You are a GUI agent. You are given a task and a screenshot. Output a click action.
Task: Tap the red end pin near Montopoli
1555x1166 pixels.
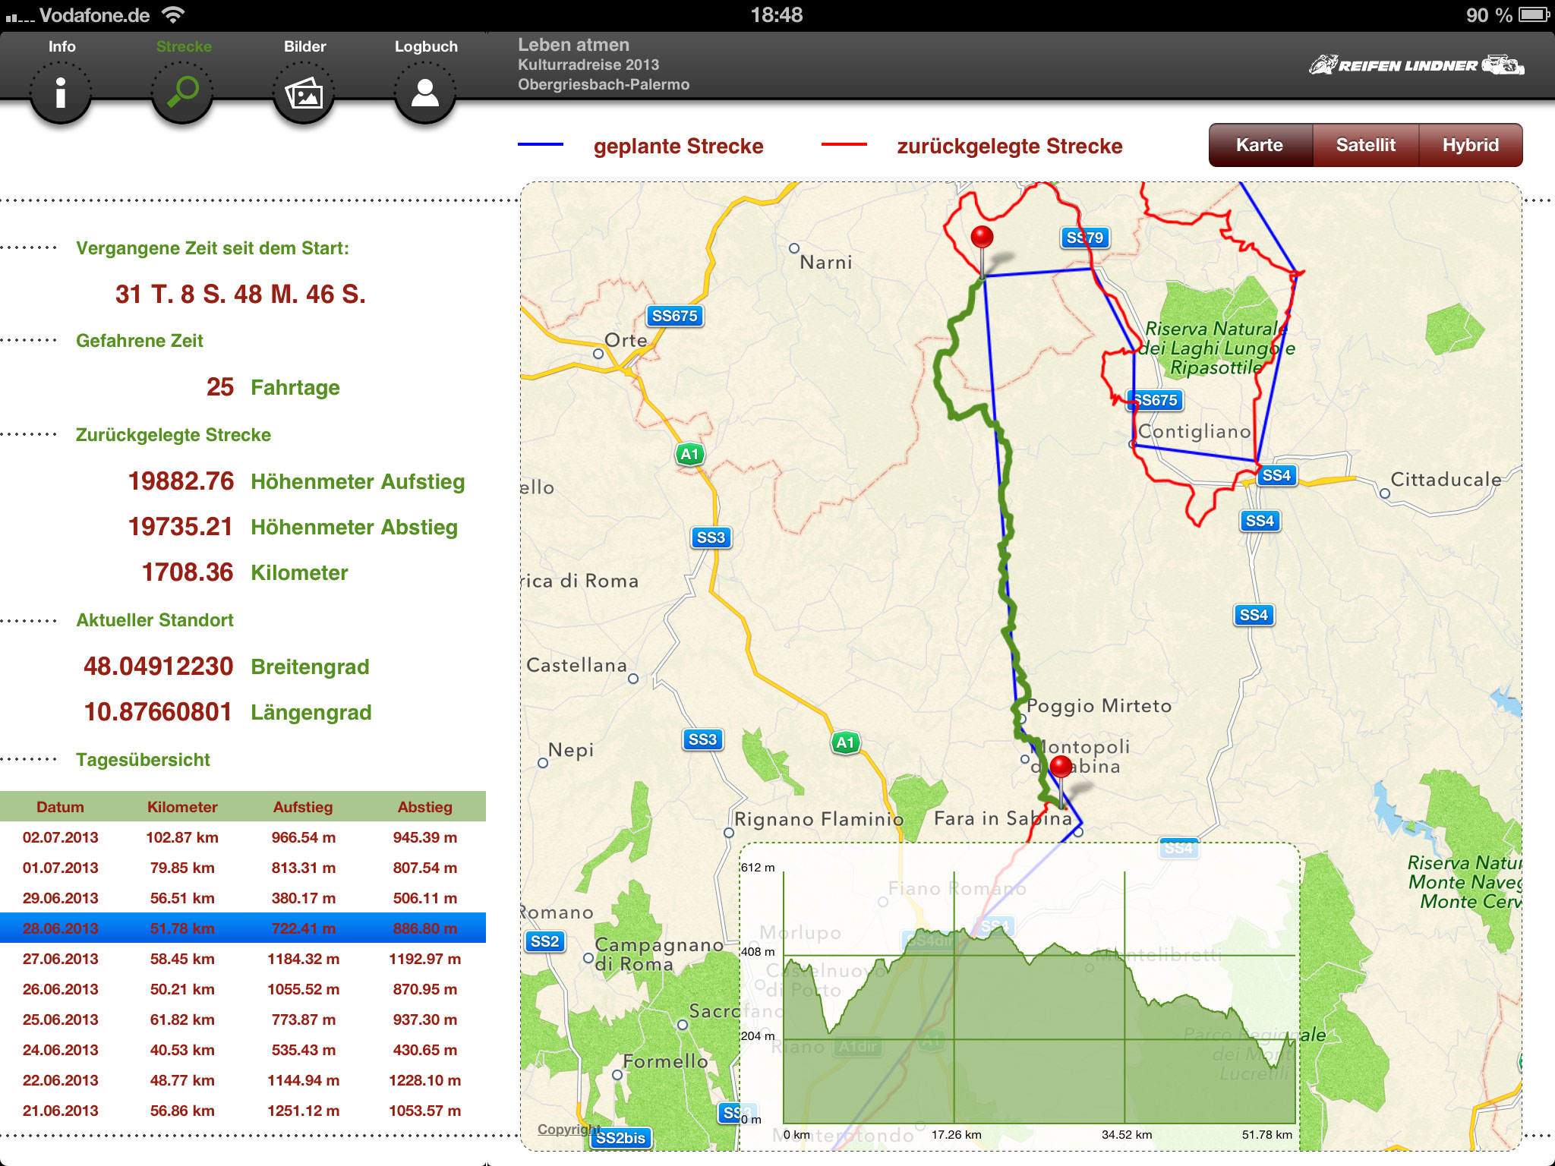[1061, 767]
